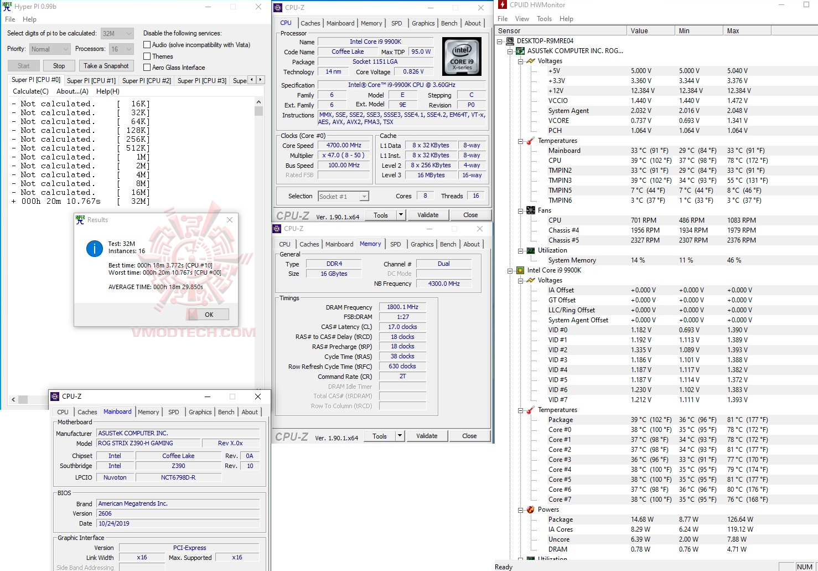Click Close in the CPU-Z Memory window
Viewport: 818px width, 571px height.
pyautogui.click(x=469, y=436)
